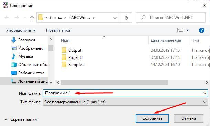
Task: Sort by the 'Имя' column header
Action: 65,40
